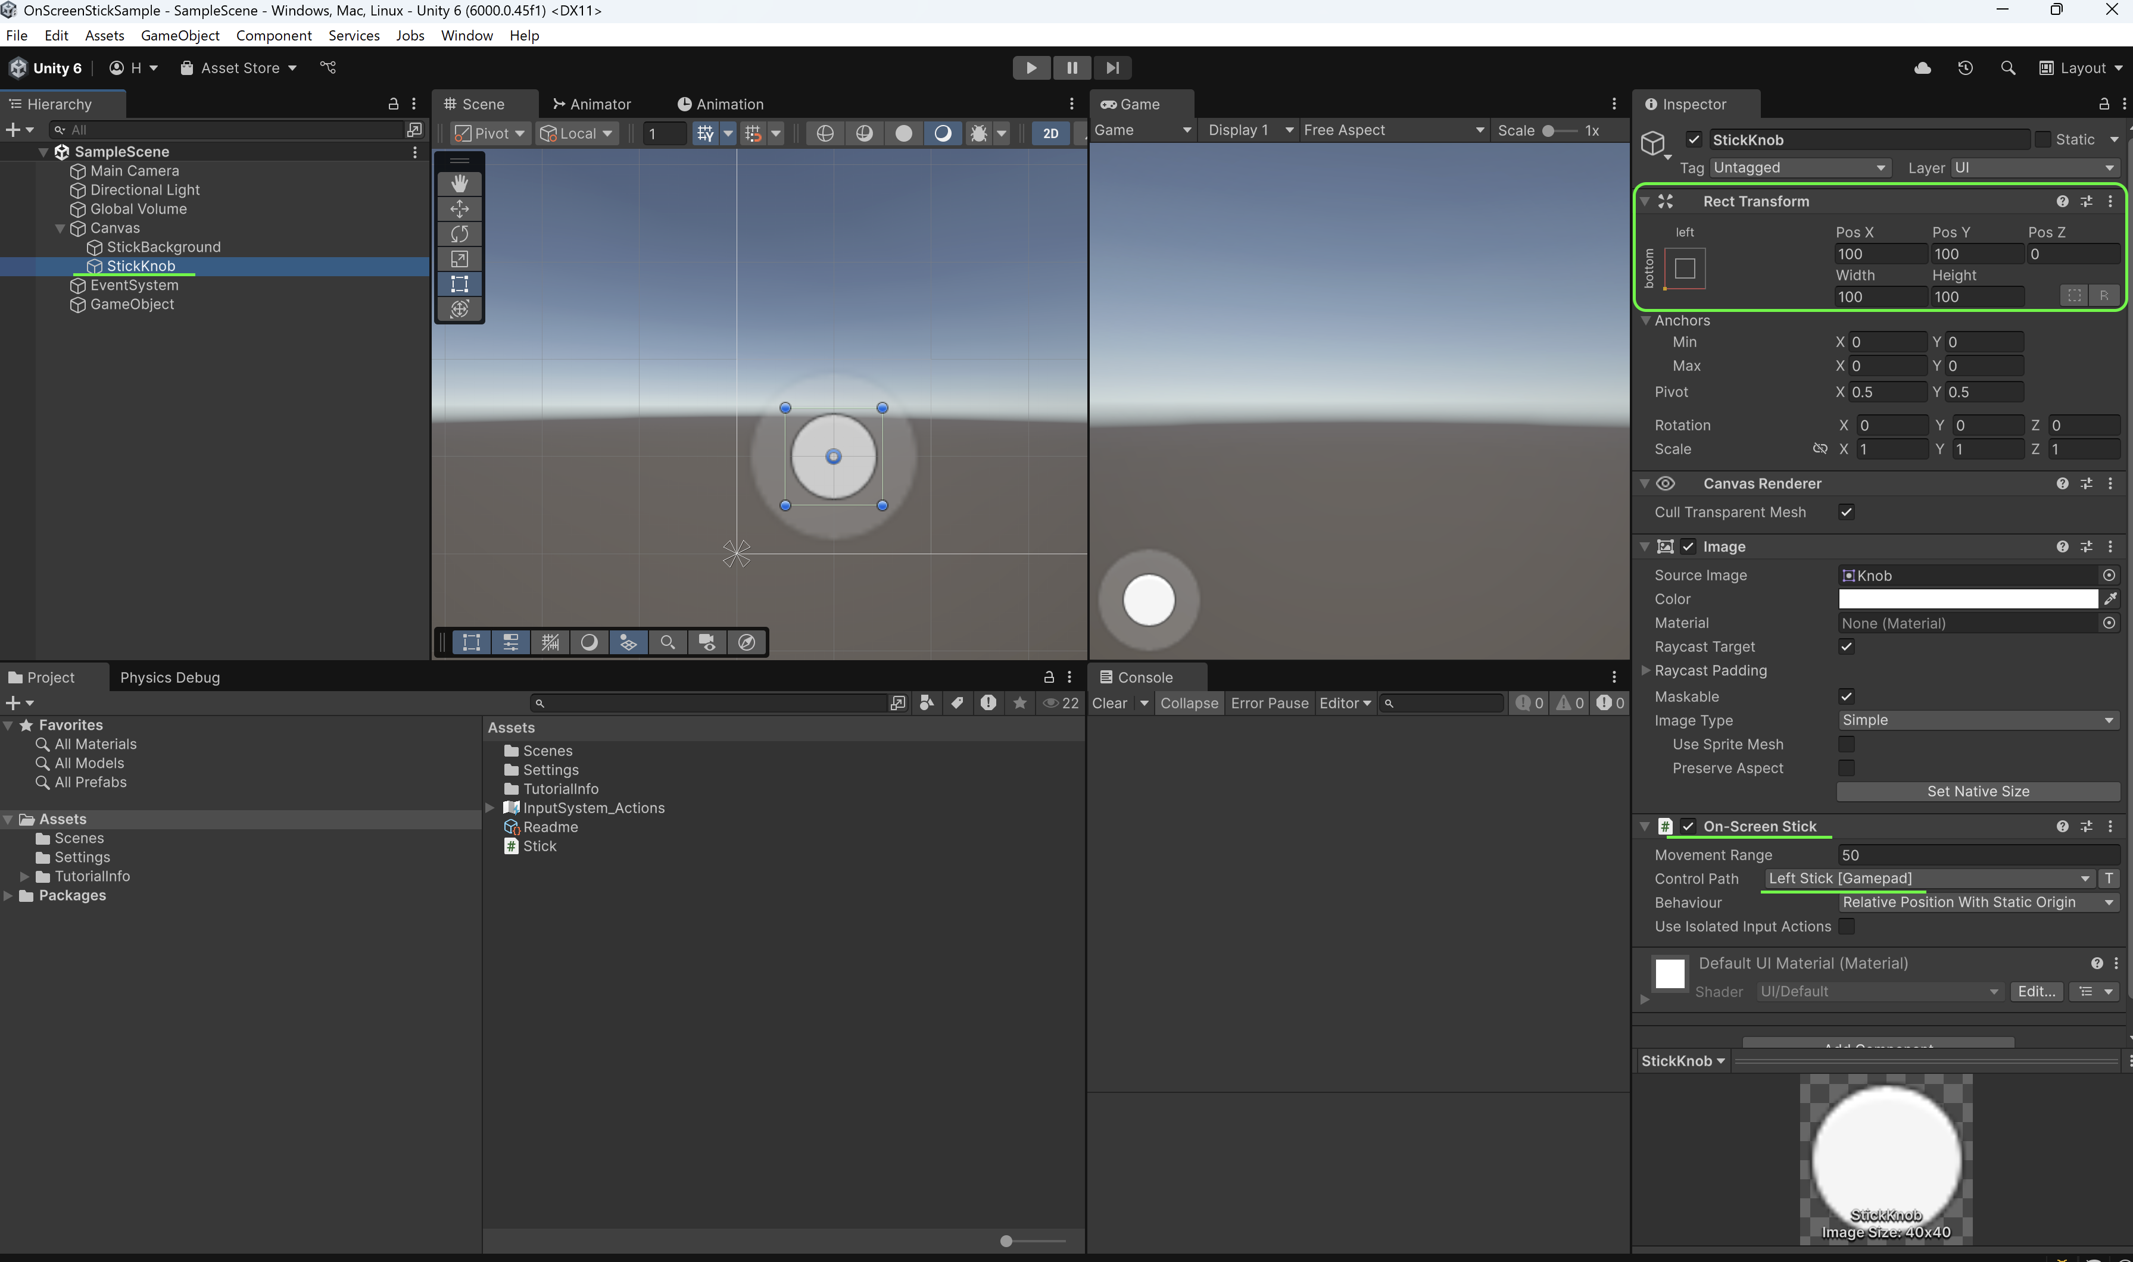Collapse the Canvas object in the Hierarchy

[x=60, y=228]
